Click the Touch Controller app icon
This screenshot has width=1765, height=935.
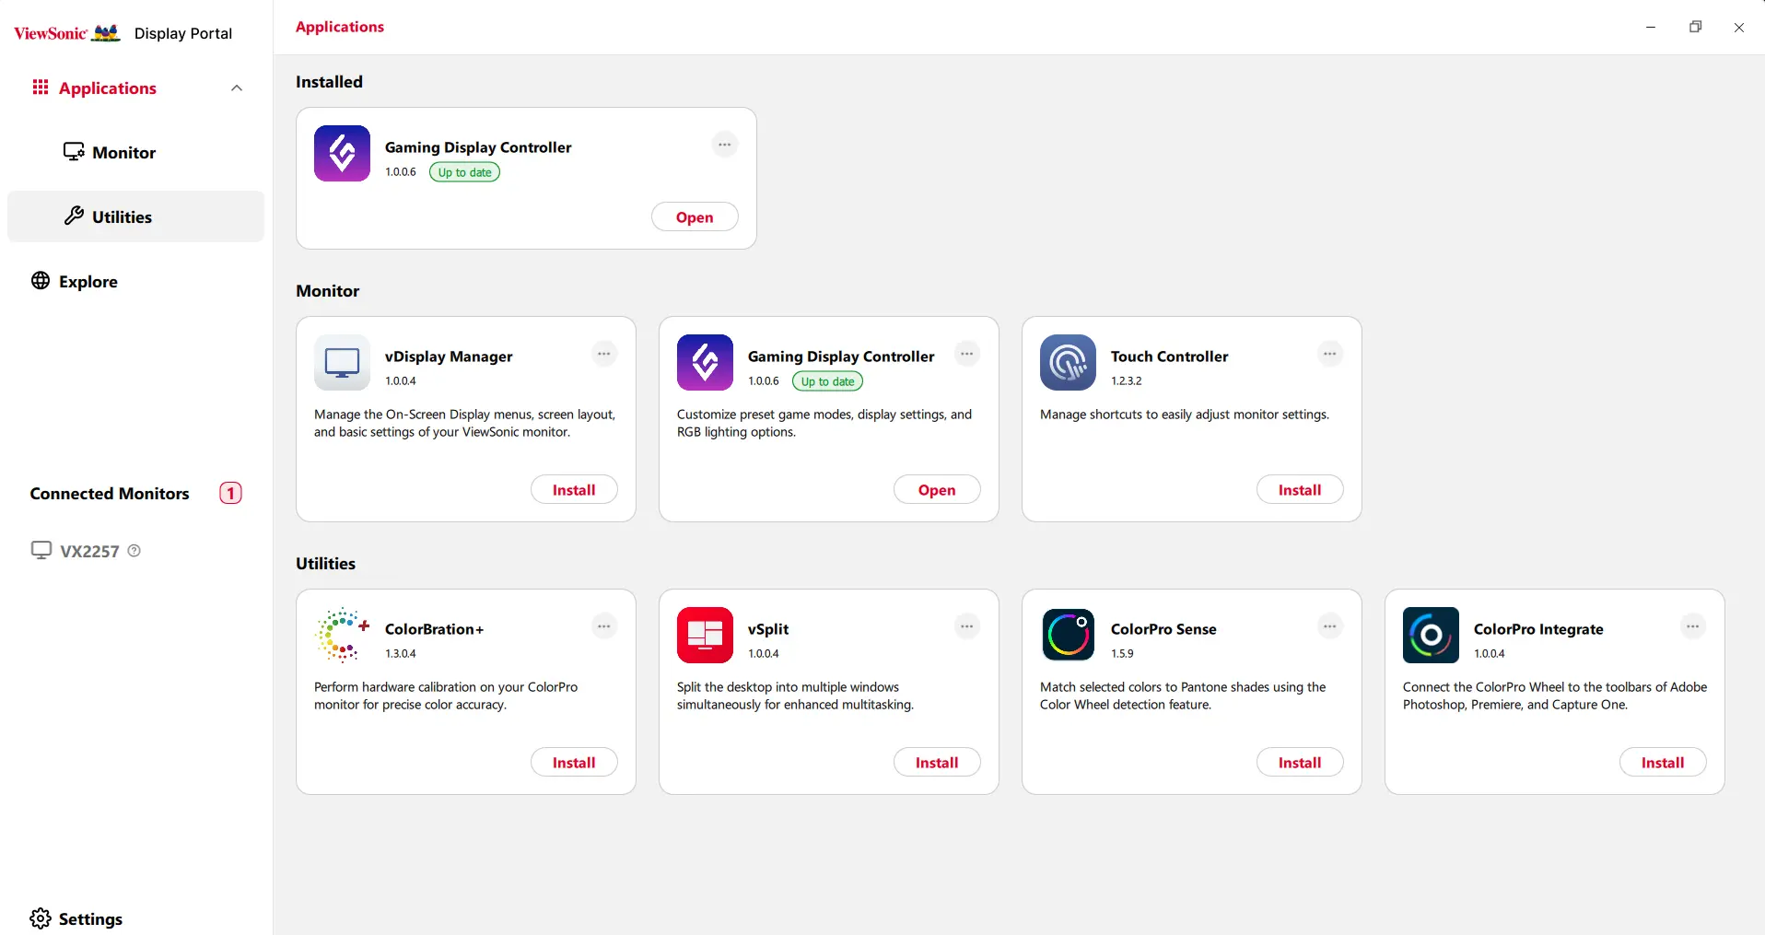click(x=1068, y=362)
